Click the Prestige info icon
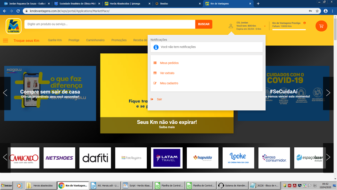337x190 pixels. tap(305, 23)
